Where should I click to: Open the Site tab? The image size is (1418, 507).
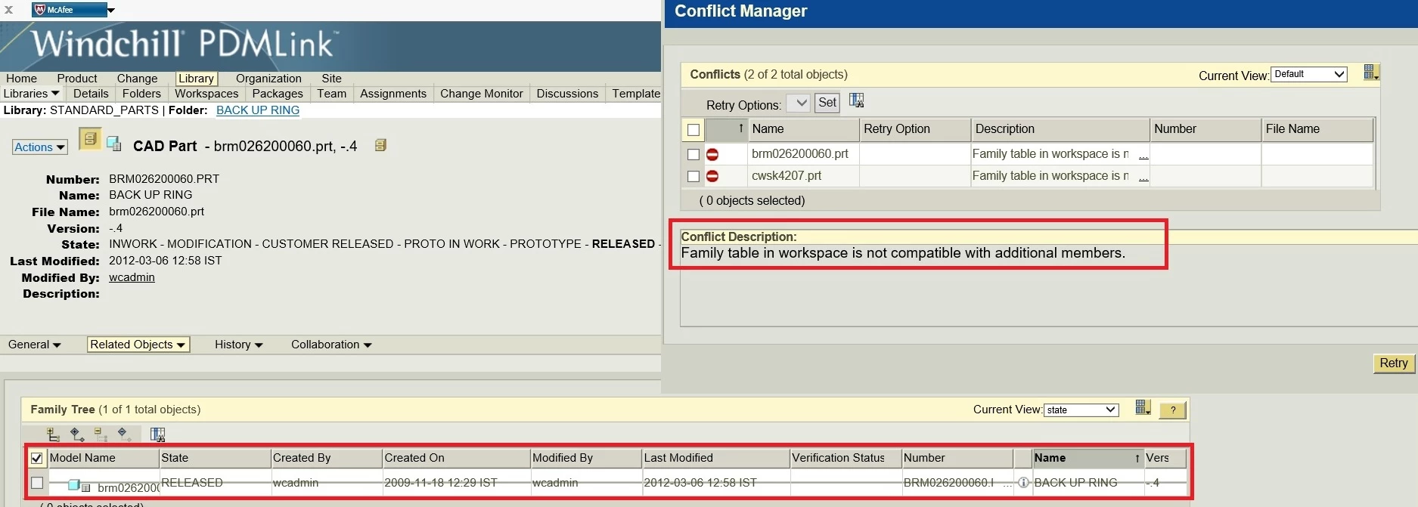(x=331, y=79)
